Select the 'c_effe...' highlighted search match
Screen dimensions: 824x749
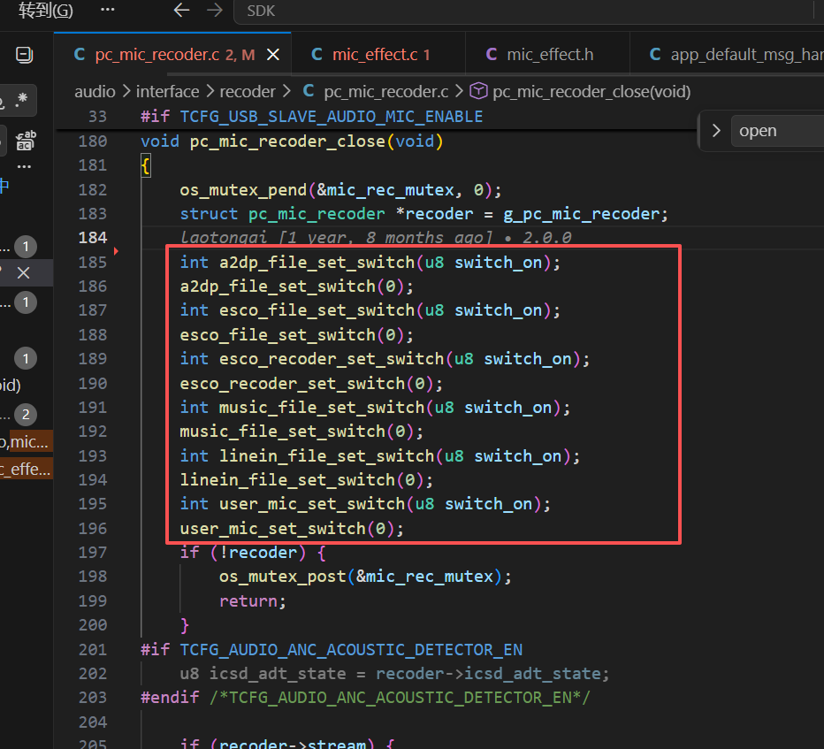coord(26,469)
